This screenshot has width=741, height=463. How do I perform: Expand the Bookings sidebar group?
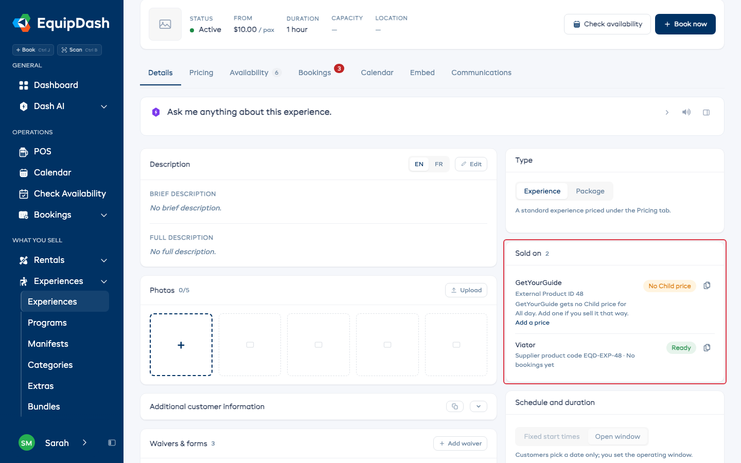(104, 215)
